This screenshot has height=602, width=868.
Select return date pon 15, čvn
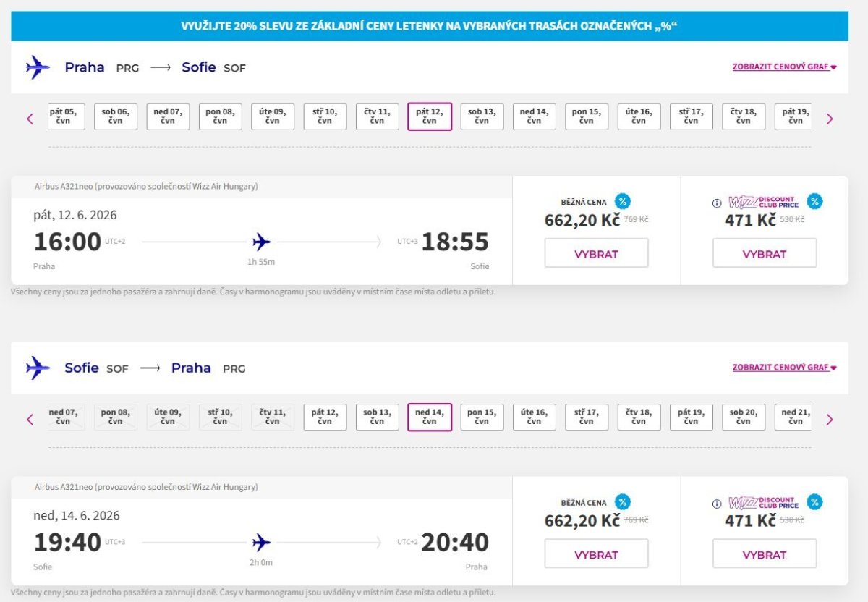pos(482,417)
